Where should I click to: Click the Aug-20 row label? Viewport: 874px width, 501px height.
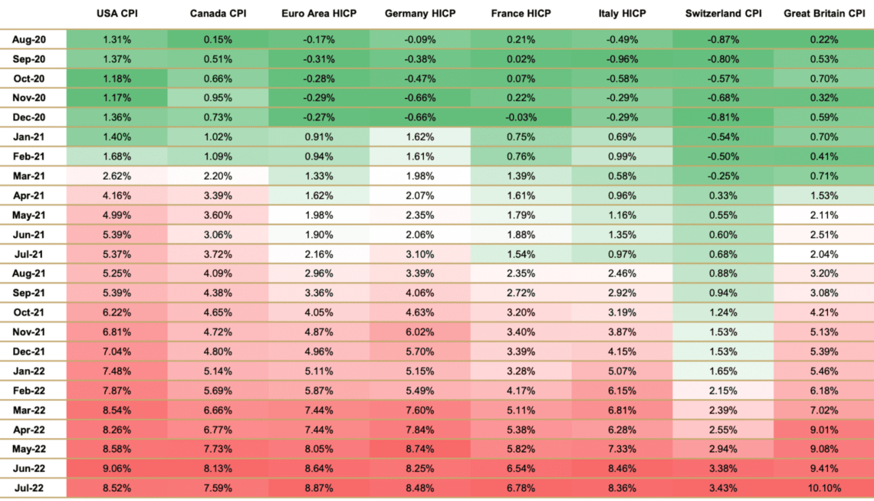coord(32,40)
